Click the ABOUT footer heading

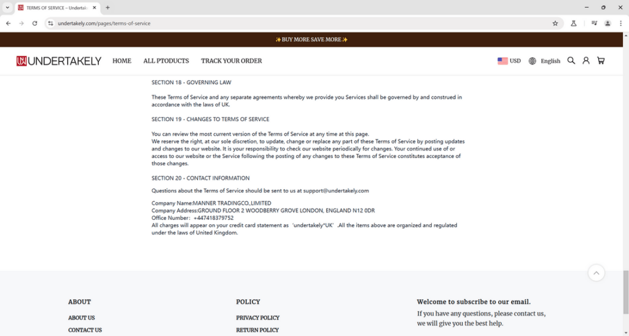coord(79,302)
